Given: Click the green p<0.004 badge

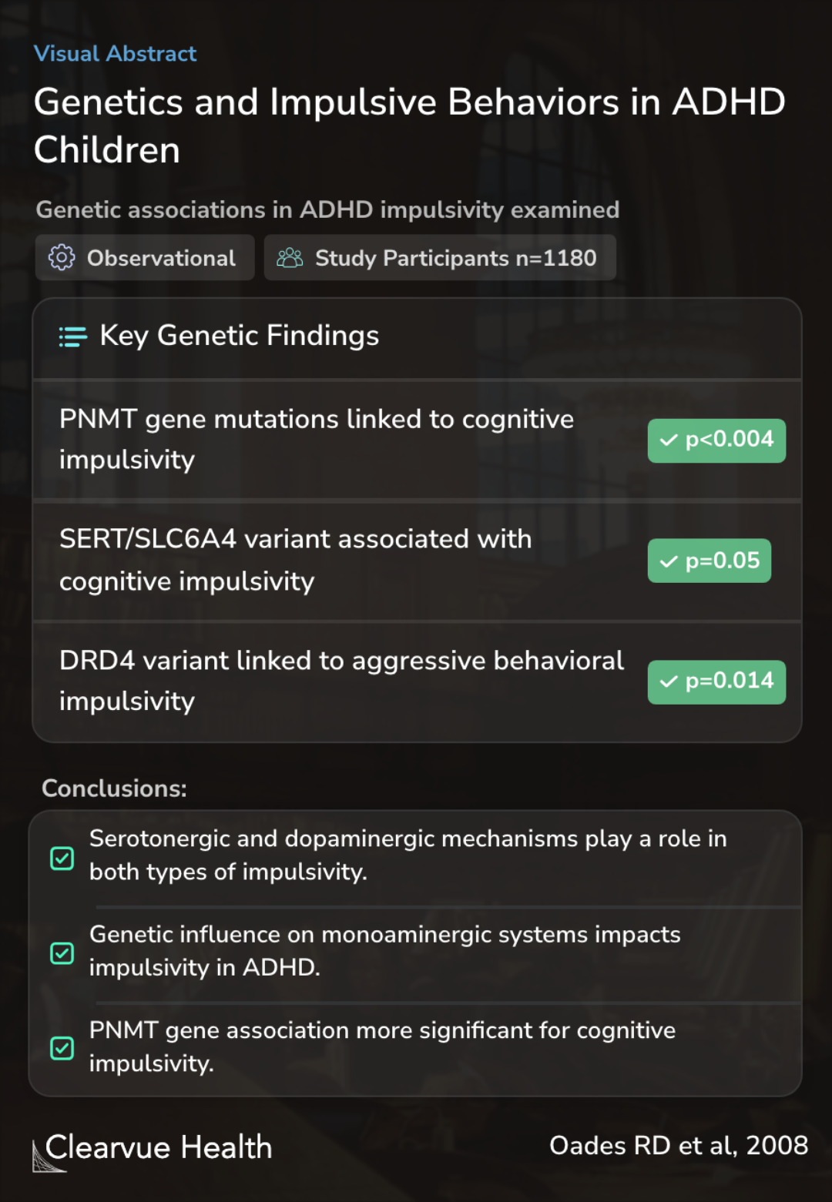Looking at the screenshot, I should [716, 440].
